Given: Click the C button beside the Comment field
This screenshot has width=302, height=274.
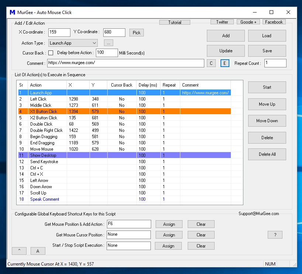Looking at the screenshot, I should coord(211,63).
